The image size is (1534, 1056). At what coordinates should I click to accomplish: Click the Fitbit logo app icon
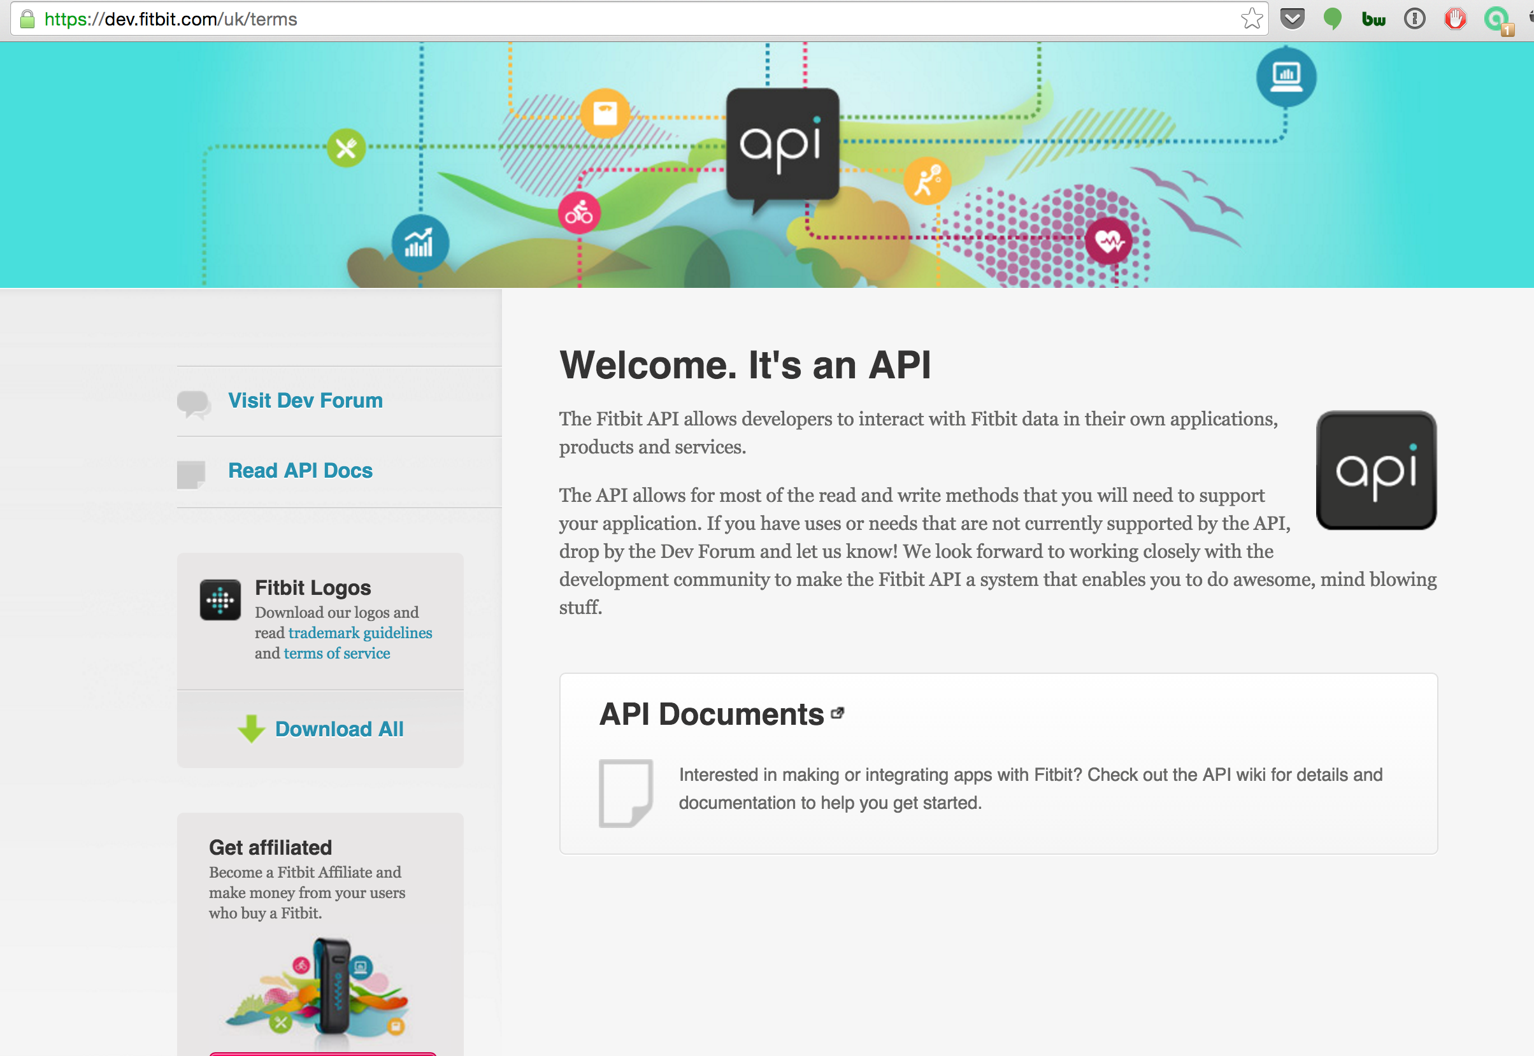coord(220,600)
